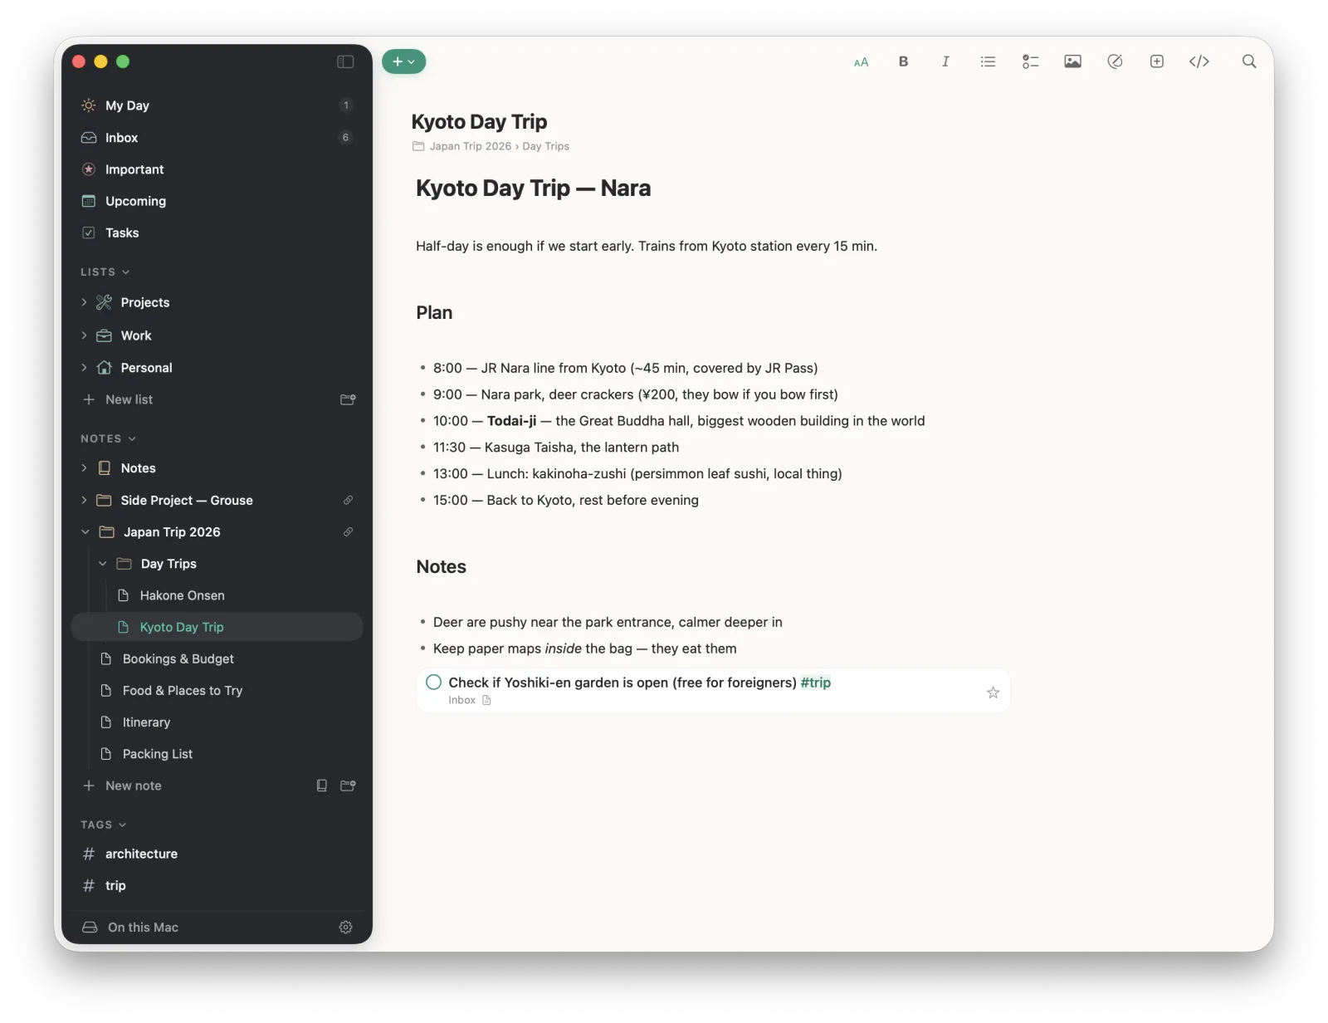Click the My Day count badge 1
Screen dimensions: 1328x1023
coord(346,105)
